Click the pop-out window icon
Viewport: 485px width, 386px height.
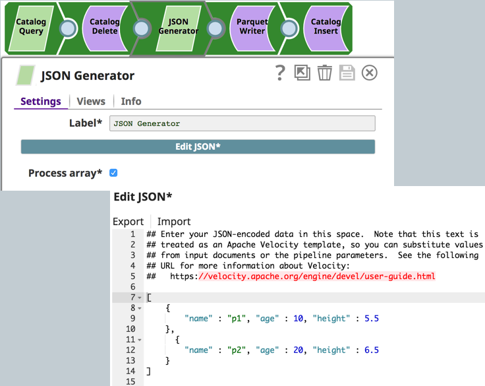pyautogui.click(x=302, y=73)
